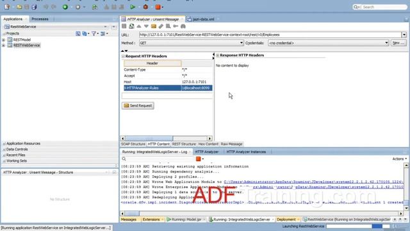Switch to the SOAP Structure tab
The height and width of the screenshot is (231, 410).
[x=133, y=144]
